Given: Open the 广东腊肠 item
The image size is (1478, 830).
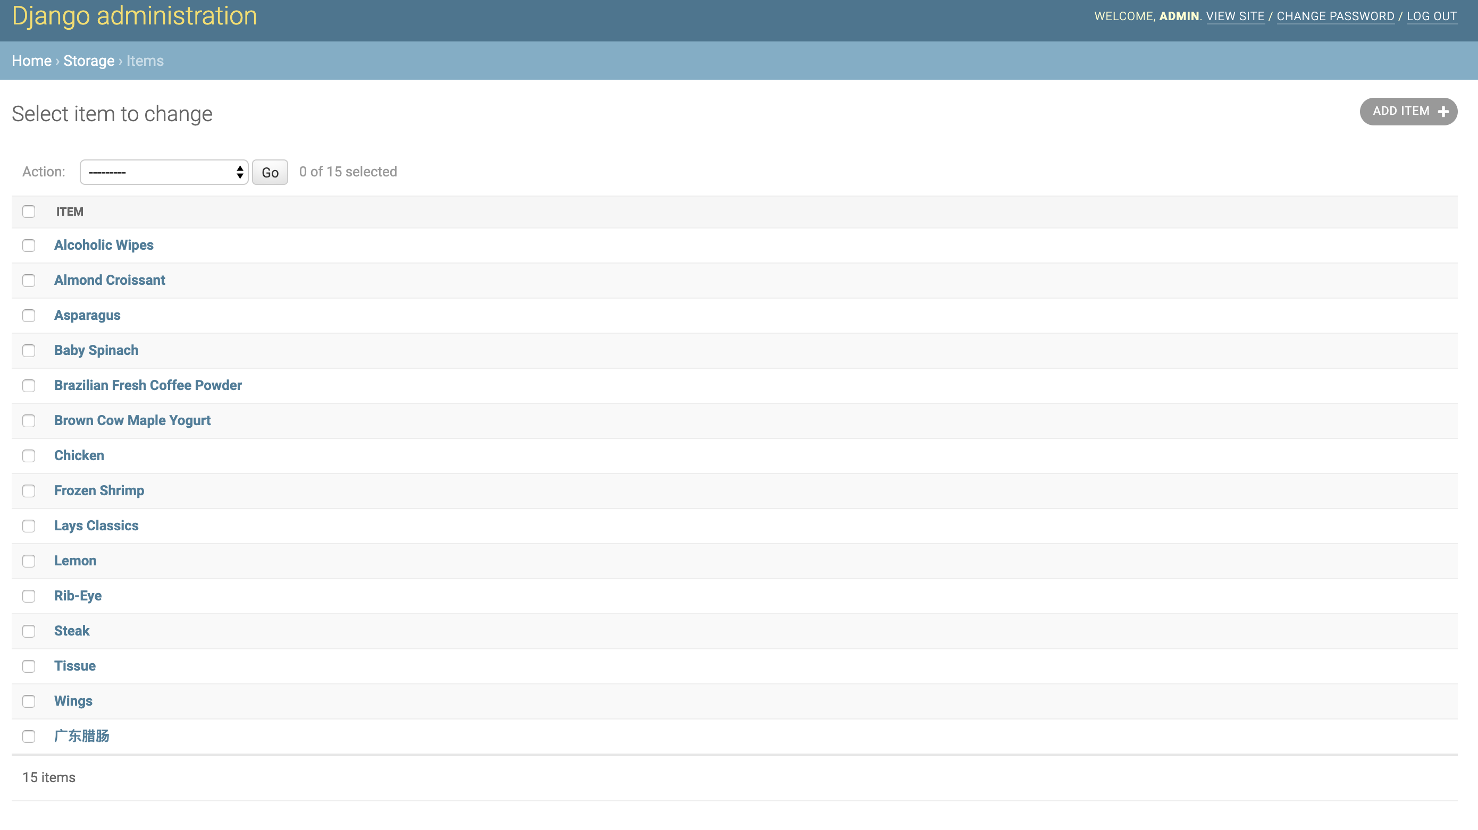Looking at the screenshot, I should pyautogui.click(x=81, y=736).
